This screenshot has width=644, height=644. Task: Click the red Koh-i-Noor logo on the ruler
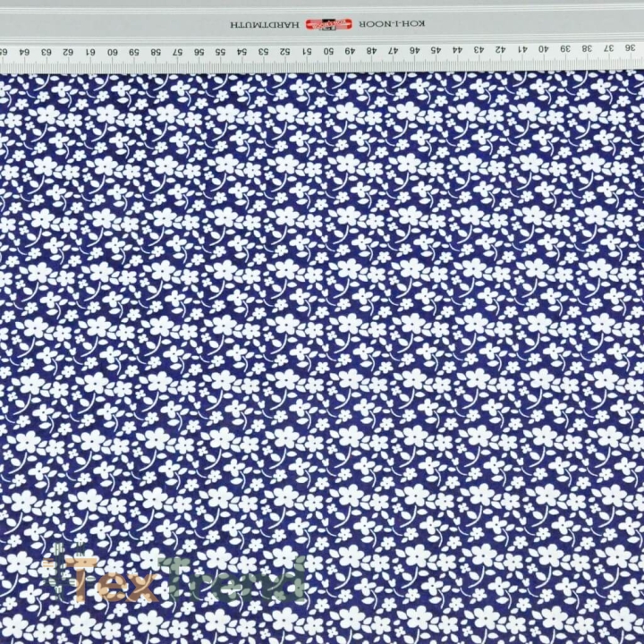click(x=328, y=24)
